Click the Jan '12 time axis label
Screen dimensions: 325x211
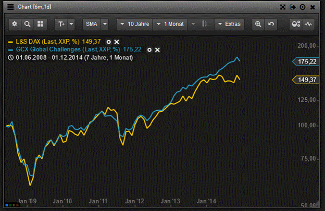134,201
